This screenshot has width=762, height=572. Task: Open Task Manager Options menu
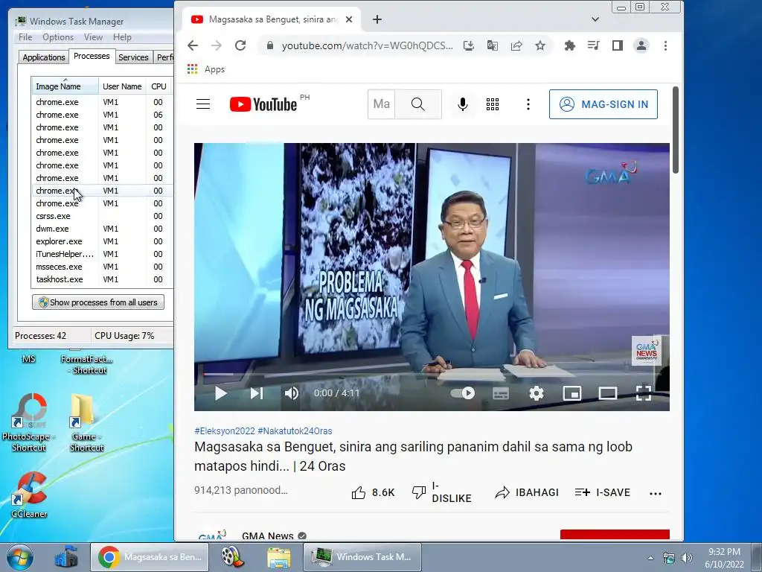pos(58,37)
